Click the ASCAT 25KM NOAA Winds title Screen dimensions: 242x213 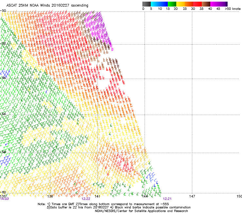click(x=47, y=5)
